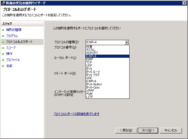This screenshot has height=139, width=188.
Task: Pick カスタム protocol option
Action: coord(91,50)
